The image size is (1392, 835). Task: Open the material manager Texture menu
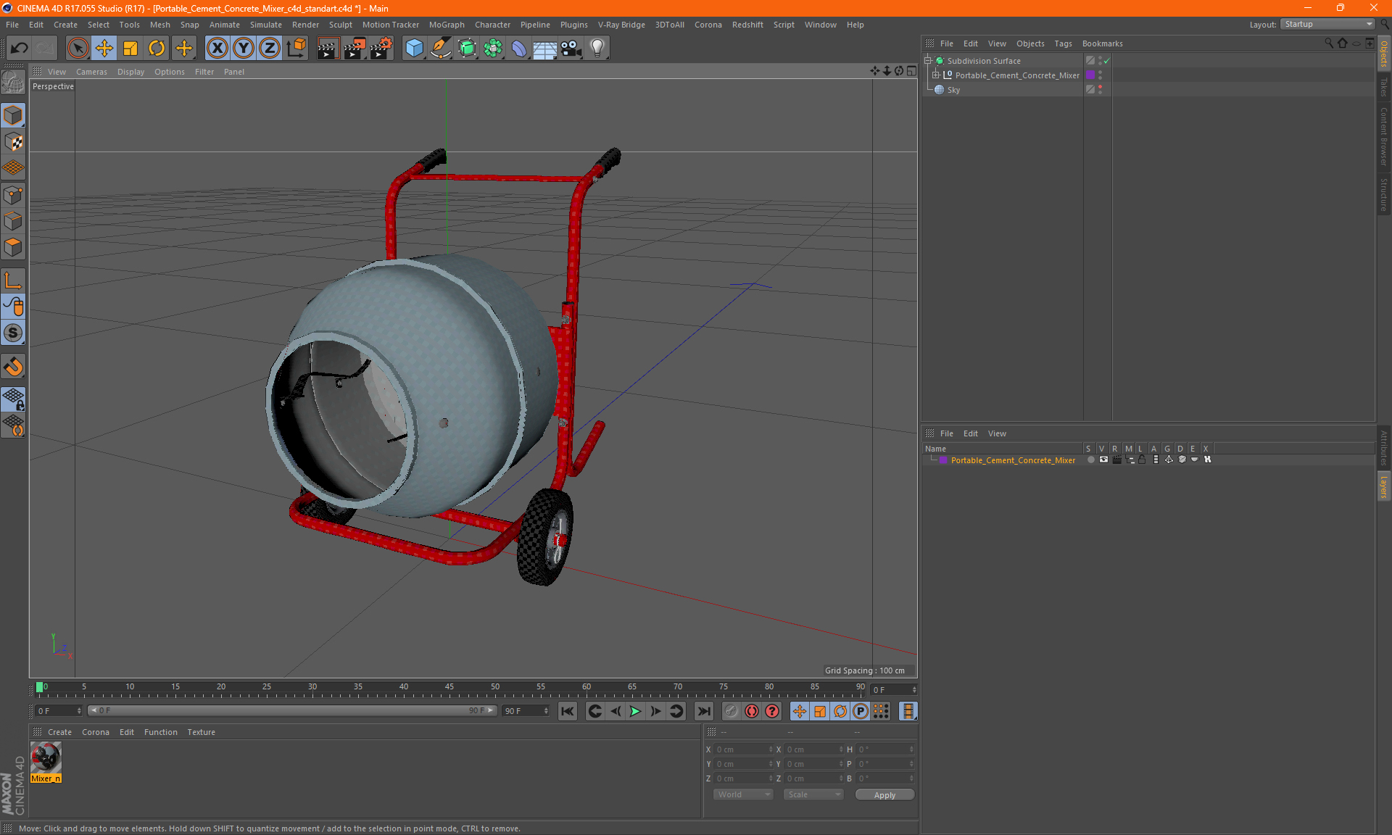(201, 732)
